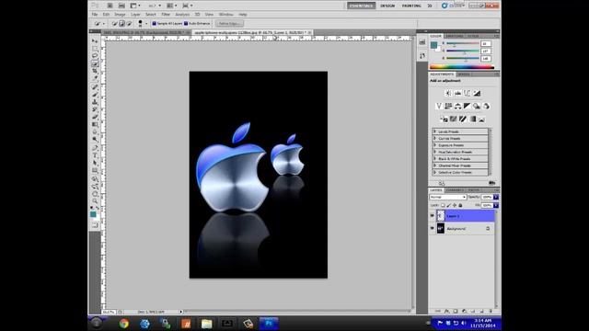Hide Layer 1 with its eye icon

[x=432, y=216]
